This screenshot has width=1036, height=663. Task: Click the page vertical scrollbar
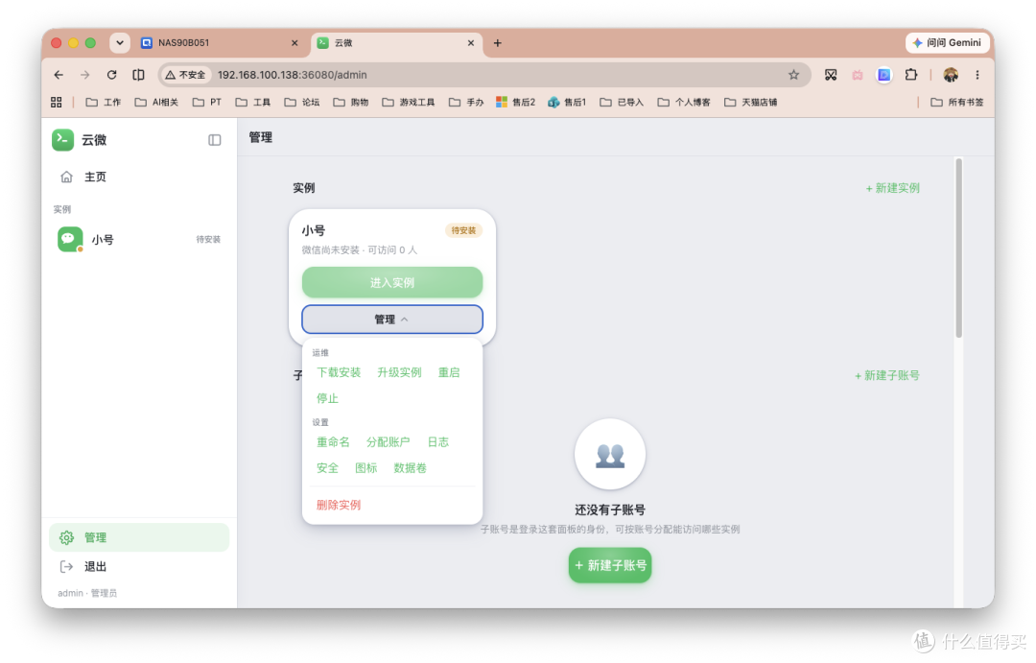[958, 248]
